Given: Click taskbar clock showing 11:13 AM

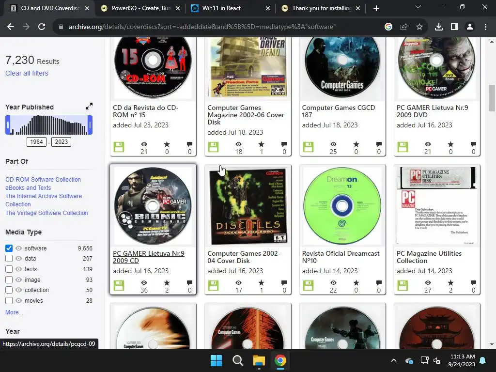Looking at the screenshot, I should coord(462,360).
